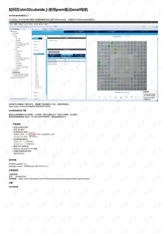The width and height of the screenshot is (166, 234).
Task: Expand the Timers category
Action: [x=39, y=47]
